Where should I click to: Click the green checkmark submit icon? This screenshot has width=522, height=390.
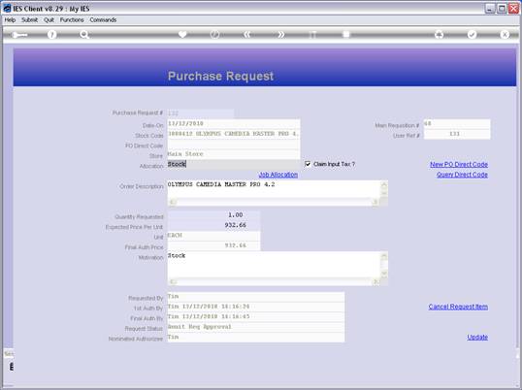point(472,35)
